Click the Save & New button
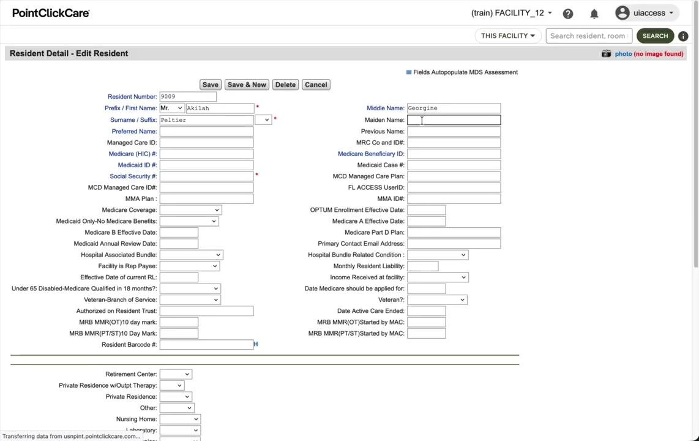This screenshot has width=699, height=441. pos(247,85)
